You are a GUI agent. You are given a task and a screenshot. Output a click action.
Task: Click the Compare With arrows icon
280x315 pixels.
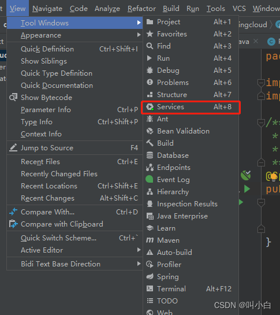click(x=13, y=212)
